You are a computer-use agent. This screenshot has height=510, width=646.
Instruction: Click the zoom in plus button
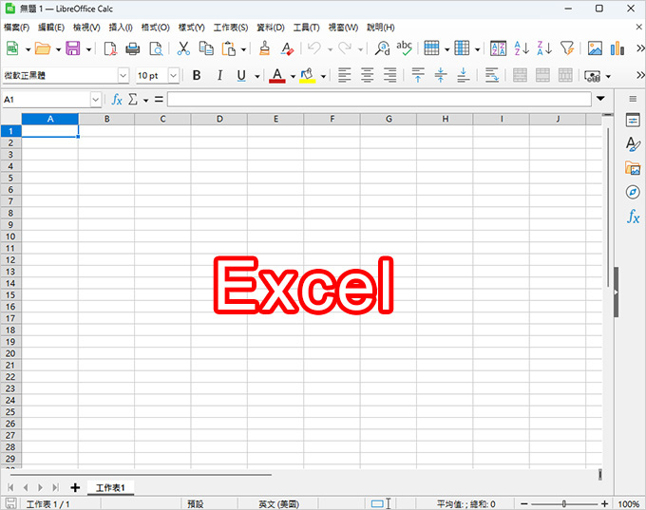point(604,503)
